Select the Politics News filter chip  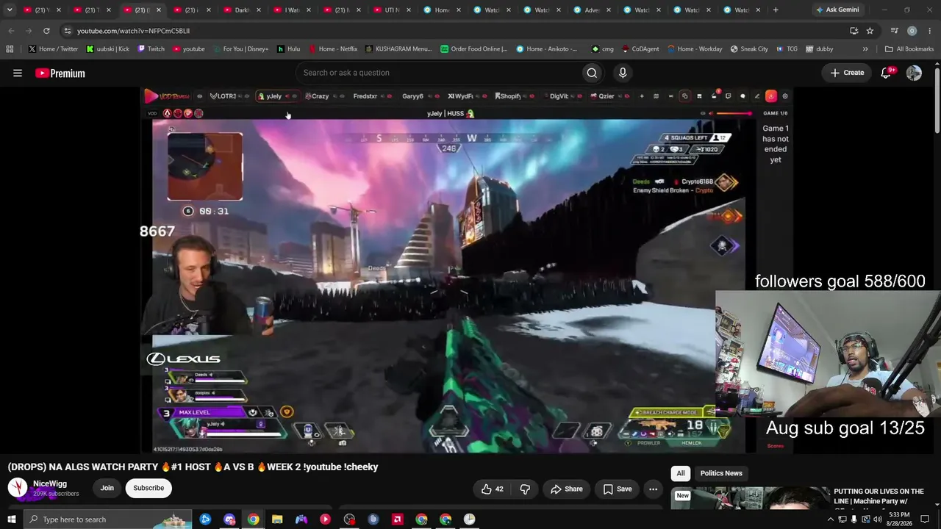721,473
